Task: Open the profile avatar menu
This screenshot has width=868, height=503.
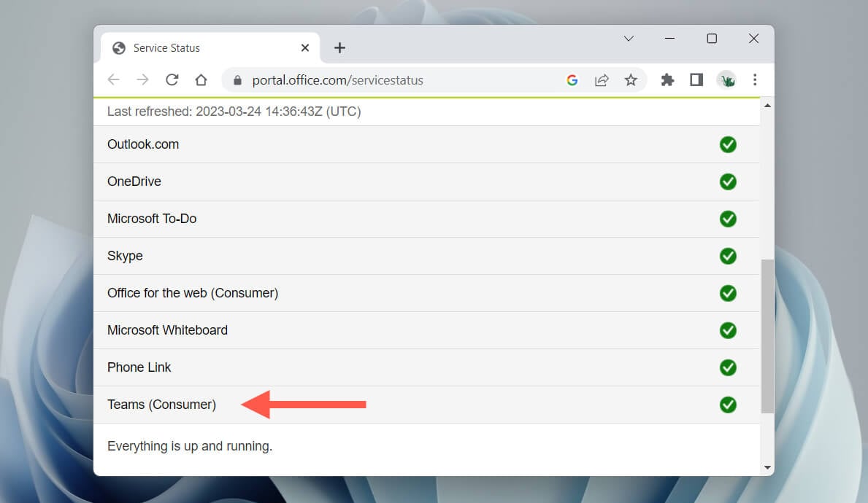Action: click(x=726, y=80)
